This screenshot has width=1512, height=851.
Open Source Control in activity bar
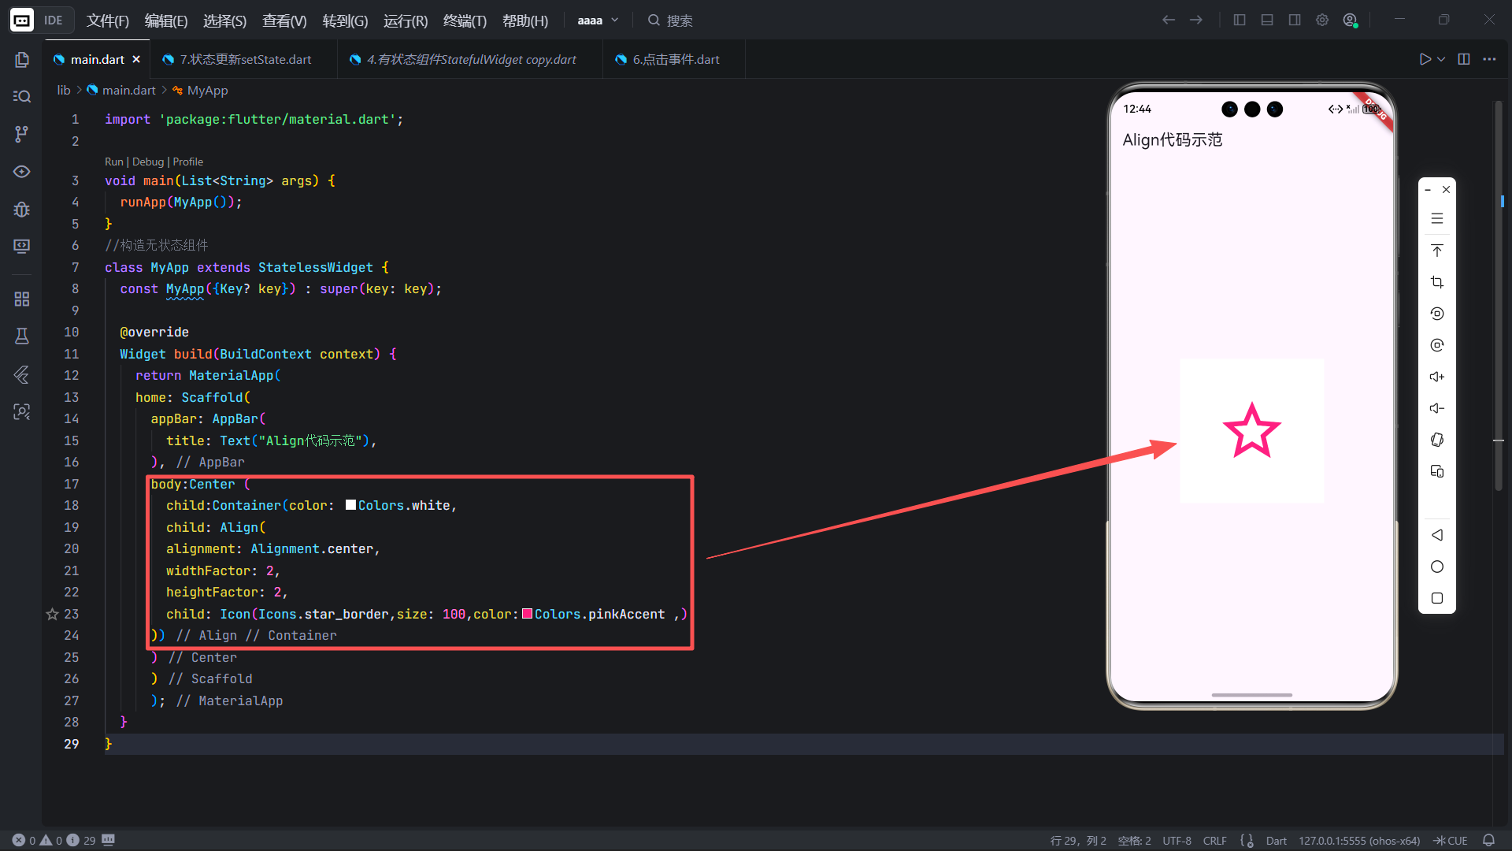tap(22, 134)
